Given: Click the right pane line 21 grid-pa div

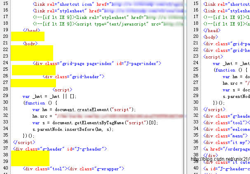Looking at the screenshot, I should (x=227, y=44).
